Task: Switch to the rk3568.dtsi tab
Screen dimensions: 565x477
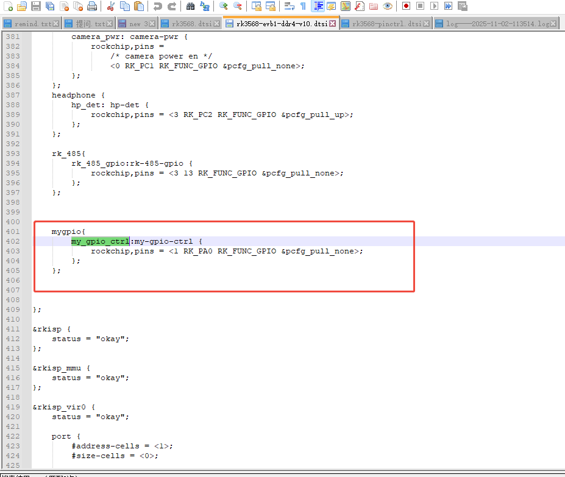Action: coord(192,24)
